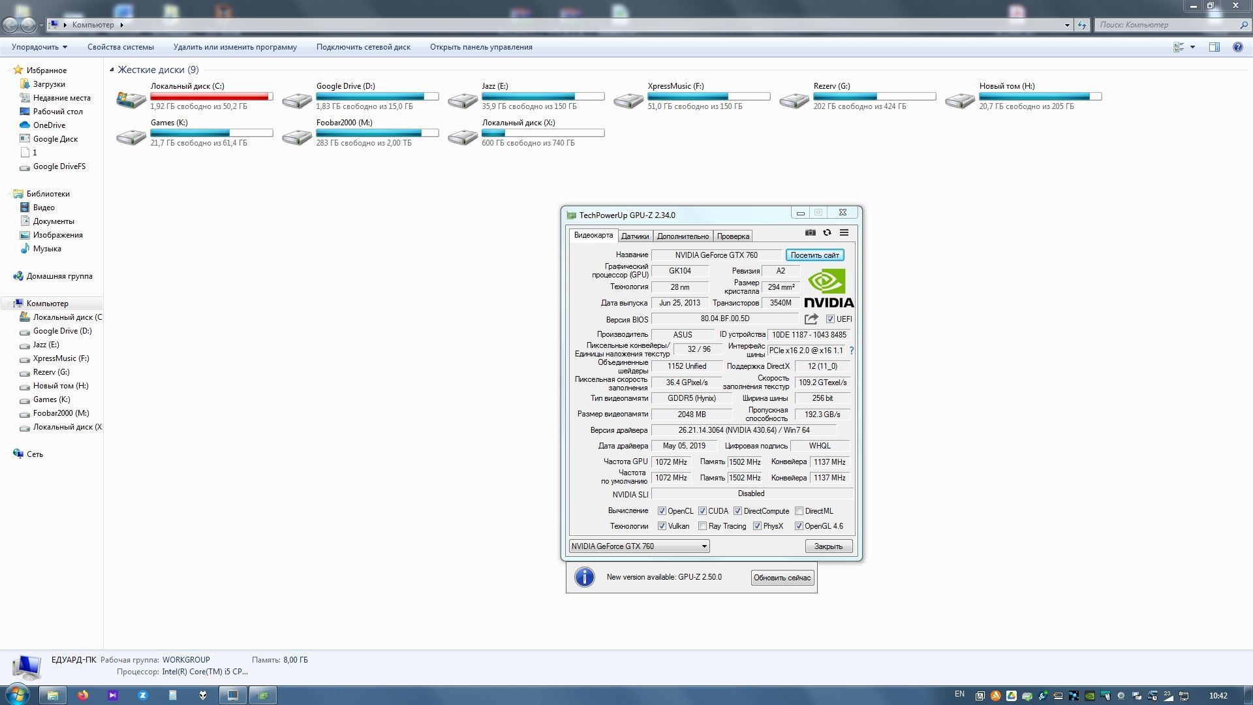This screenshot has width=1253, height=705.
Task: Select Домашняя группа in navigation pane
Action: click(59, 276)
